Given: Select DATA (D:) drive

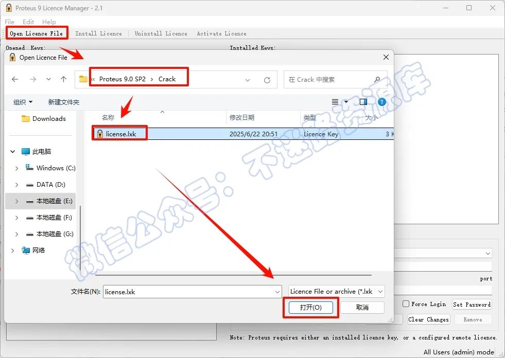Looking at the screenshot, I should pos(45,185).
